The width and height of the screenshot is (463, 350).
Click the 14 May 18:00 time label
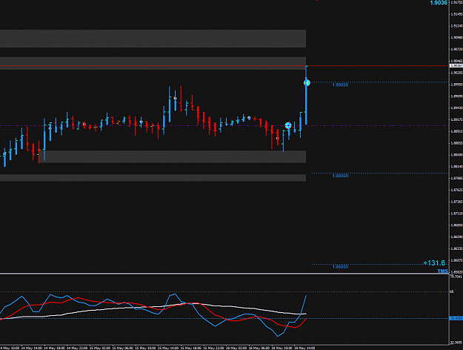pyautogui.click(x=55, y=348)
